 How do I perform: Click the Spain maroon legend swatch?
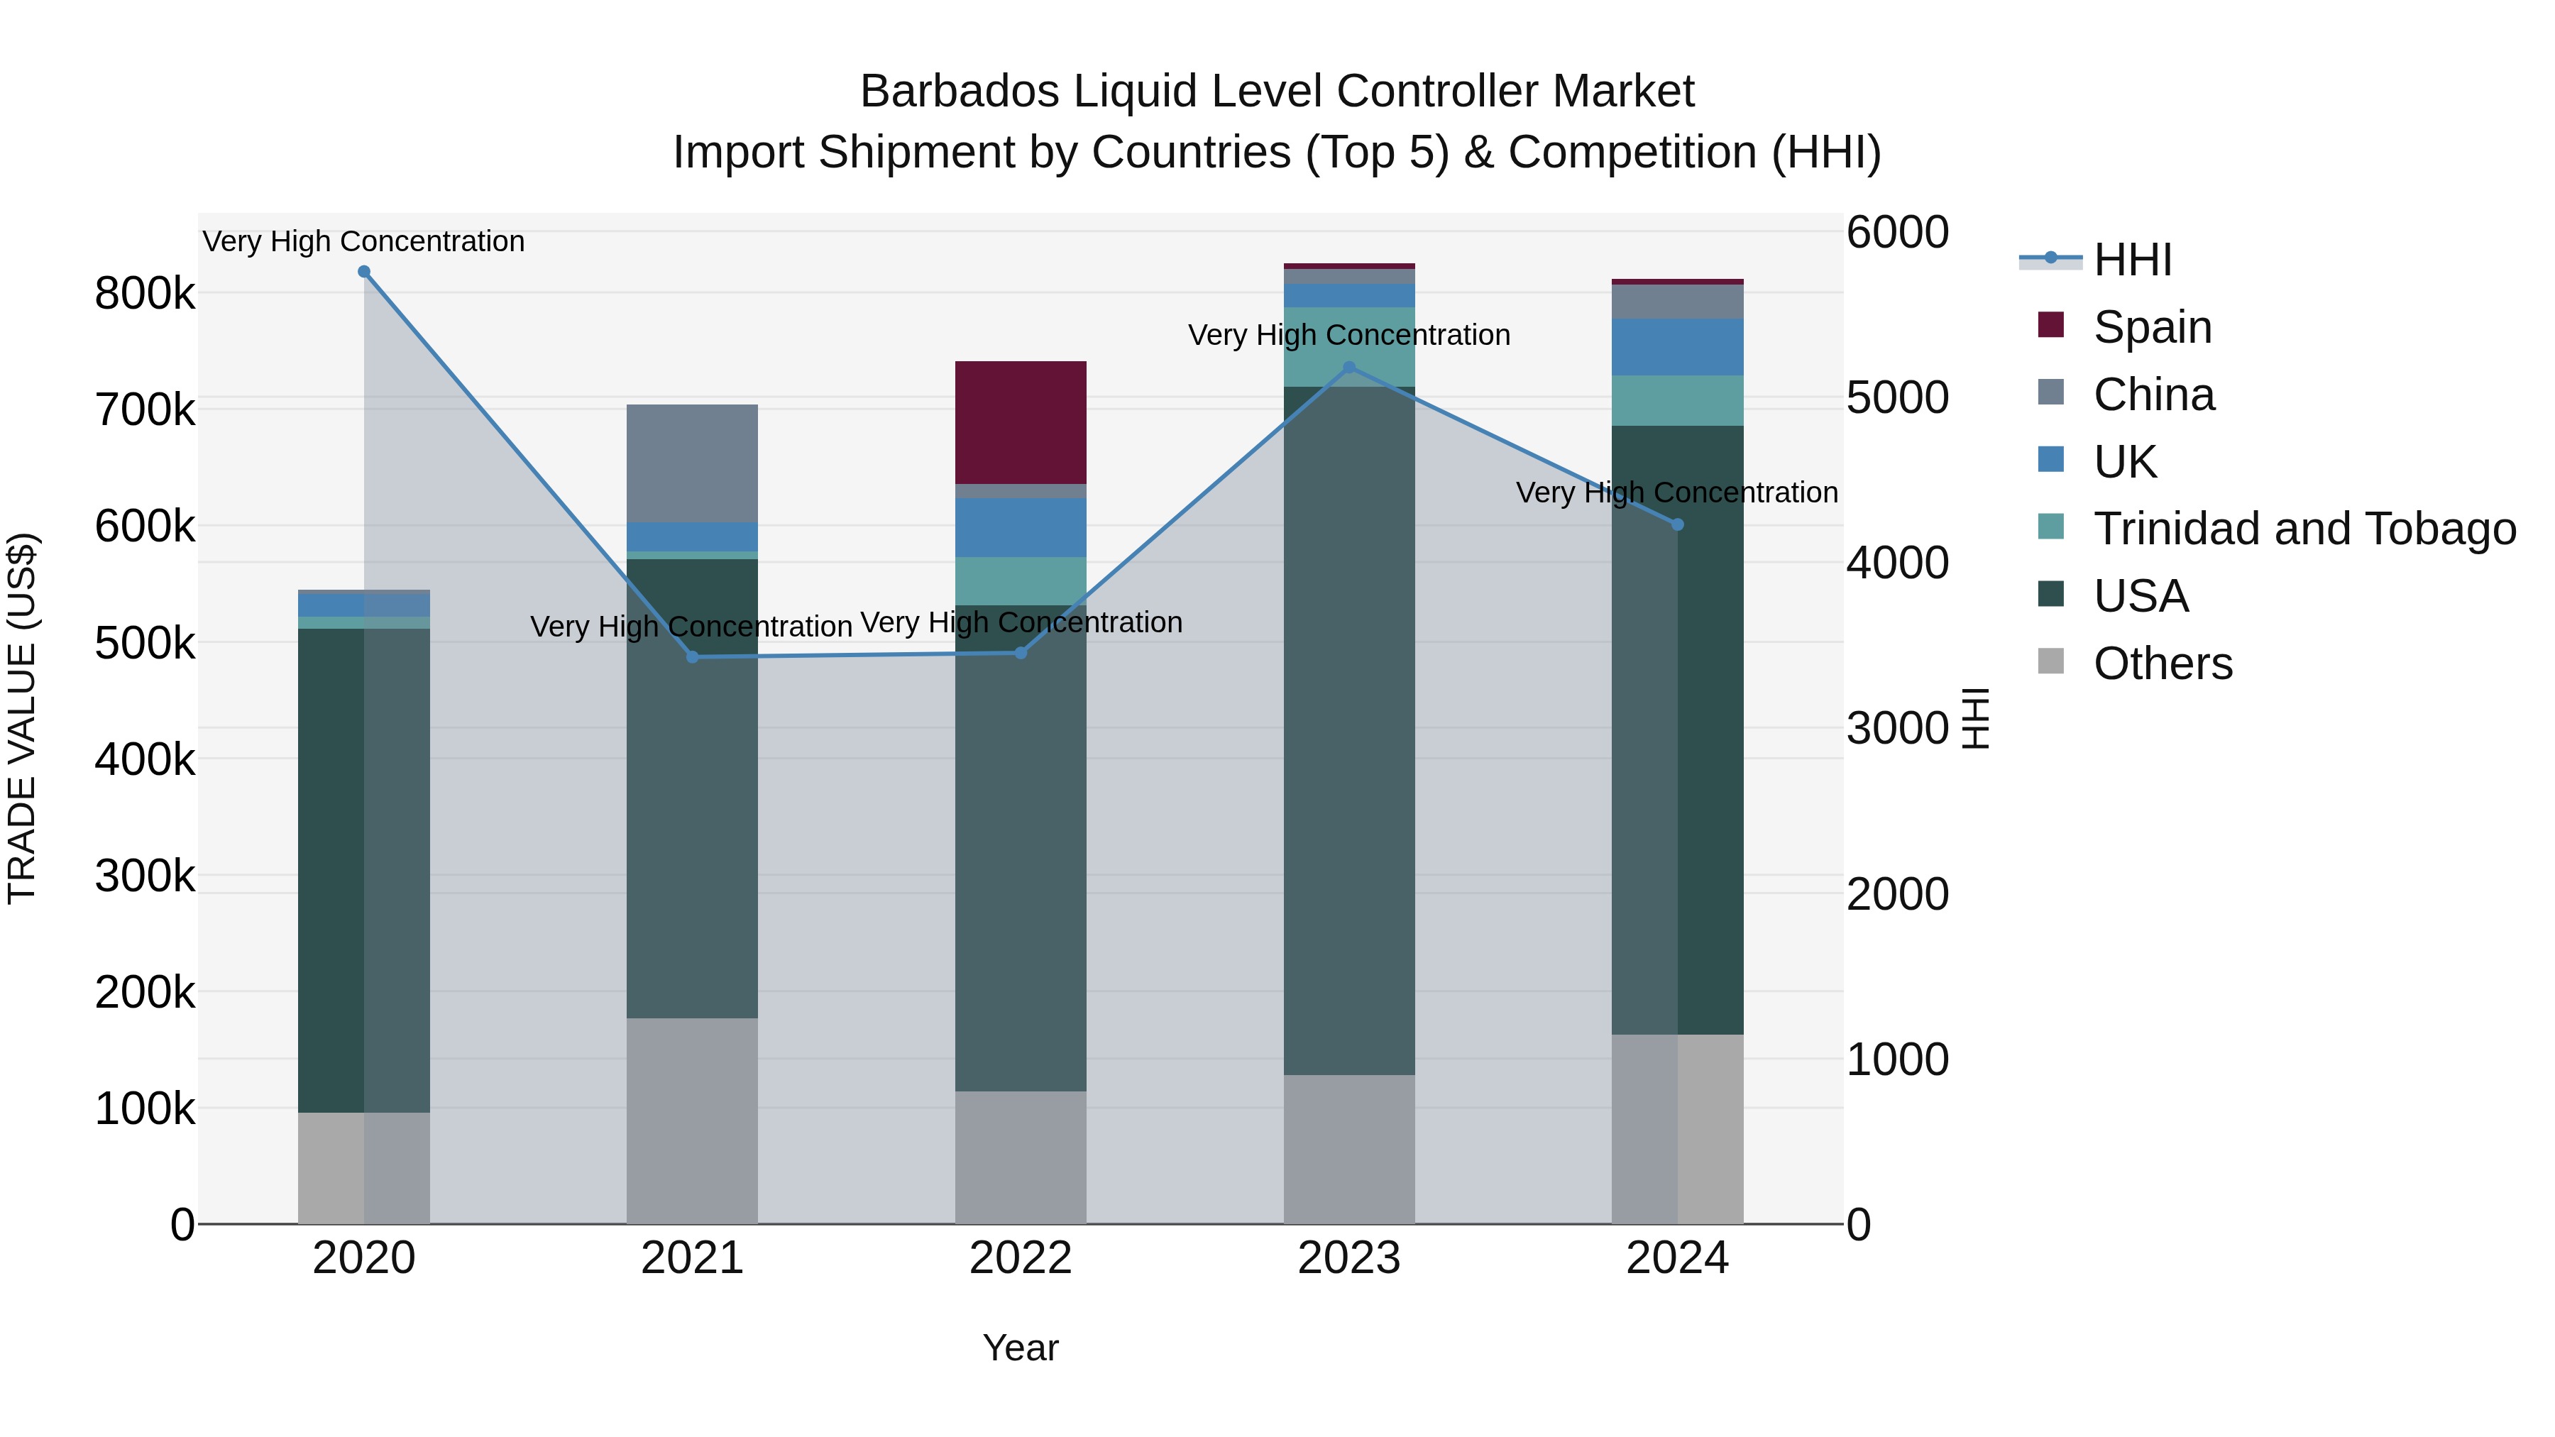pos(2050,325)
